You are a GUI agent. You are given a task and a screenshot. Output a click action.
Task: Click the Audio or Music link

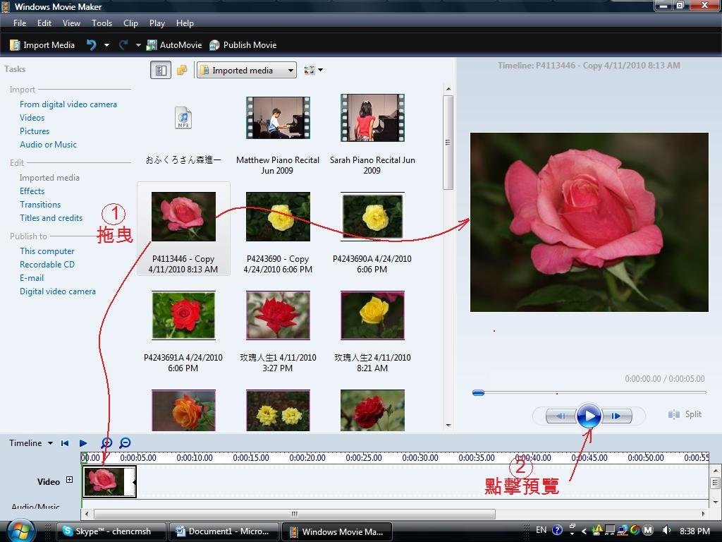(49, 144)
